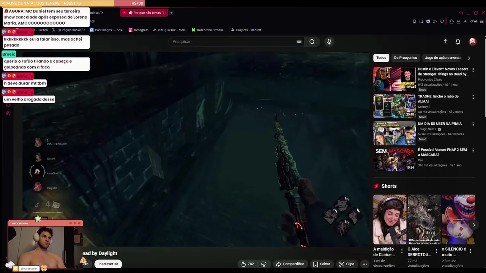
Task: Switch to the 'Inicial / X' tab
Action: tap(97, 13)
